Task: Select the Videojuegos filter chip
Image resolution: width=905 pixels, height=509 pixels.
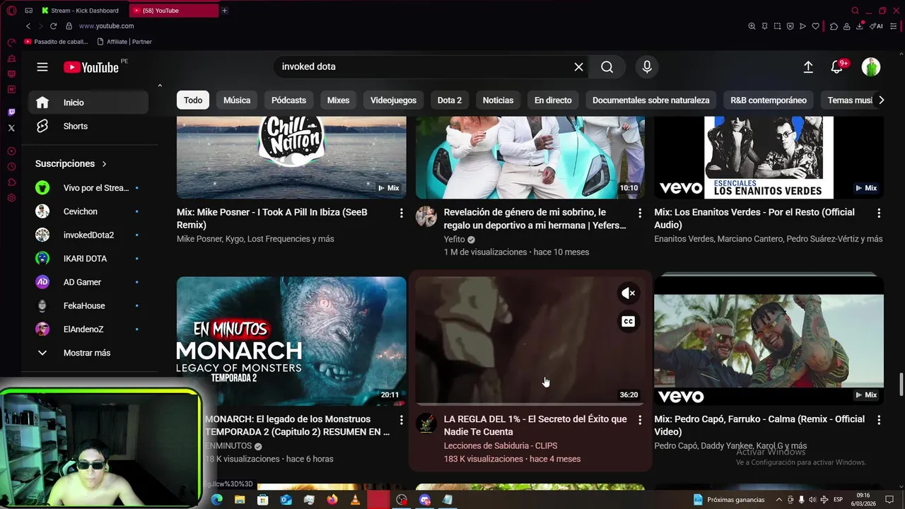Action: [x=393, y=100]
